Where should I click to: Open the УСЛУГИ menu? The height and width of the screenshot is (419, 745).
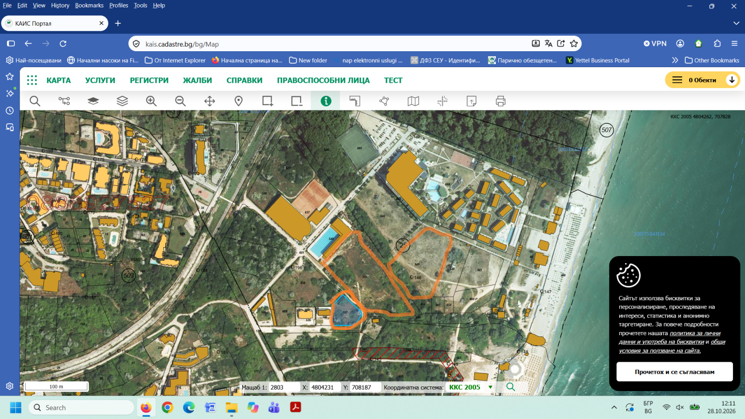point(100,80)
